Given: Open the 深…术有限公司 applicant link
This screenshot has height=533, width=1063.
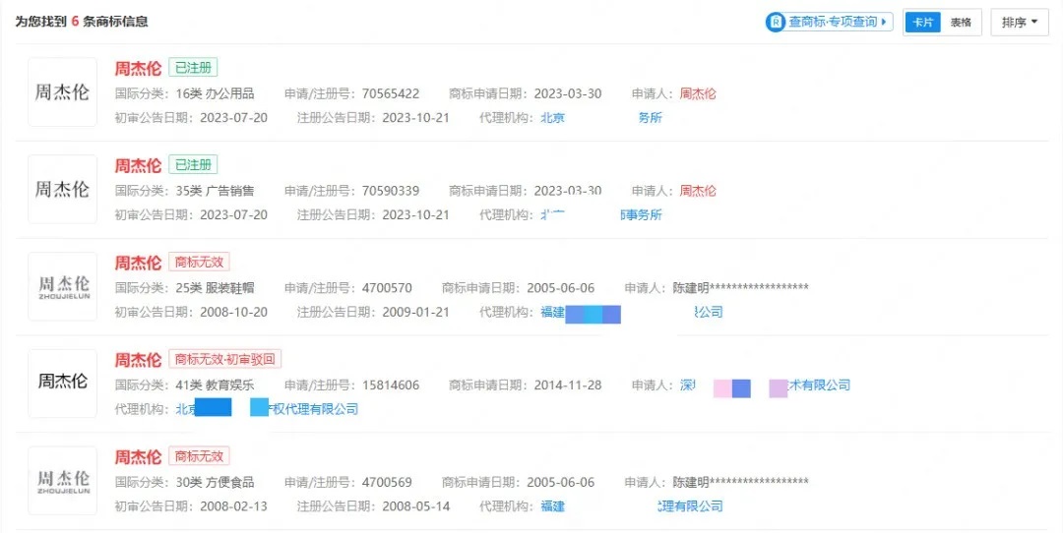Looking at the screenshot, I should (x=765, y=385).
